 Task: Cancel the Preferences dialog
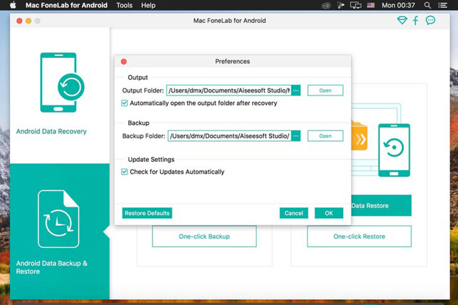click(x=294, y=213)
